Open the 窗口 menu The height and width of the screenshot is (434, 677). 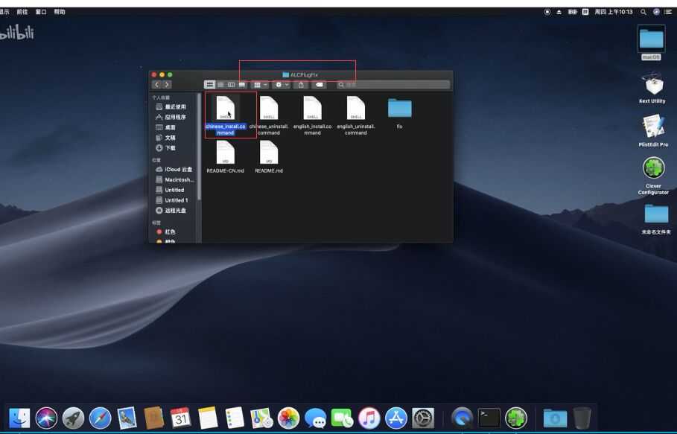(x=40, y=12)
